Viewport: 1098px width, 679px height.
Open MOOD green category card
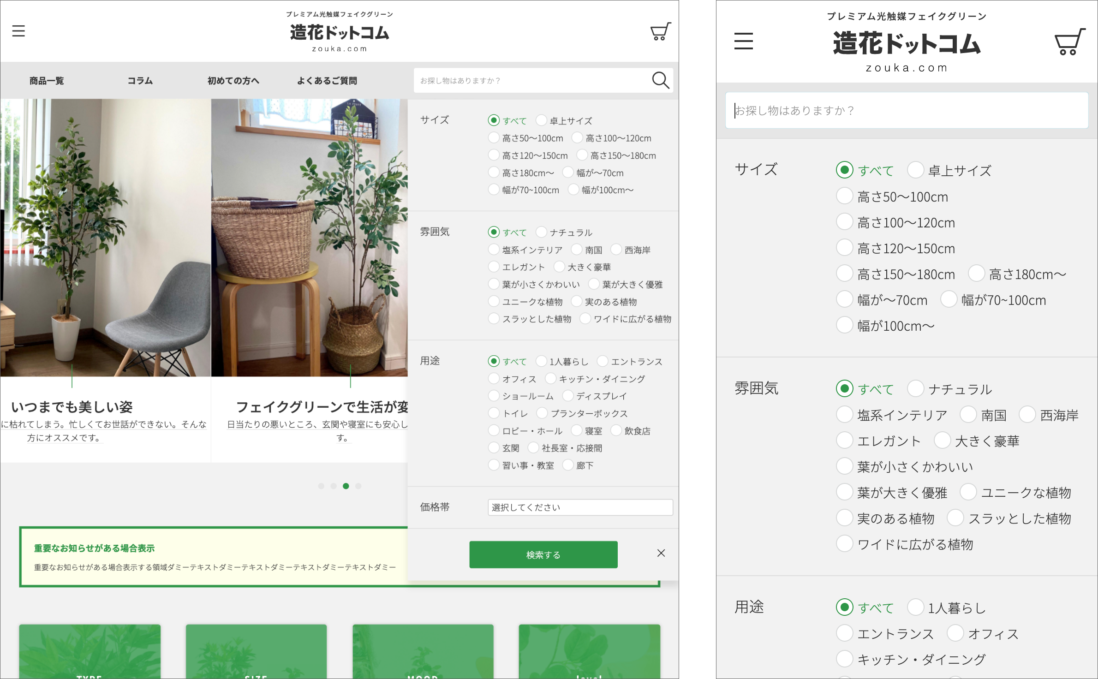pos(423,651)
